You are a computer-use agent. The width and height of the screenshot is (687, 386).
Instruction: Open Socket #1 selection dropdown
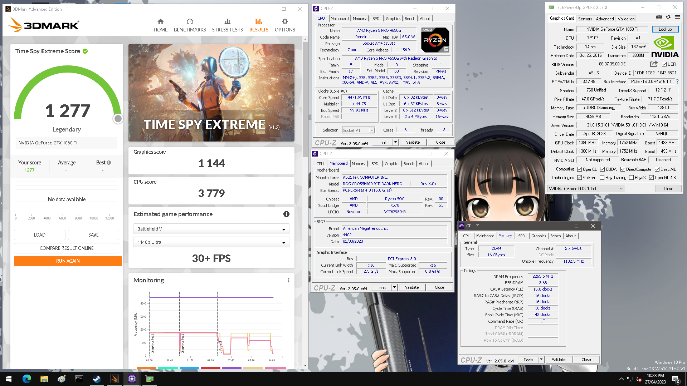click(358, 130)
